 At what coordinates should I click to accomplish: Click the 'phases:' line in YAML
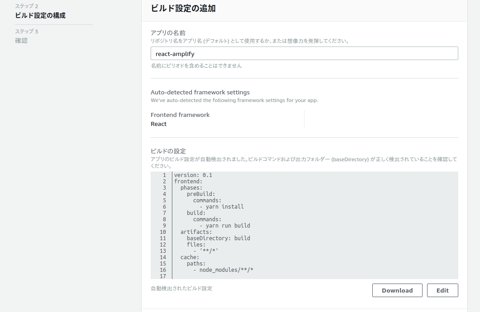191,188
